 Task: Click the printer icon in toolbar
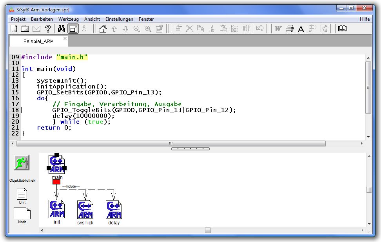[290, 29]
